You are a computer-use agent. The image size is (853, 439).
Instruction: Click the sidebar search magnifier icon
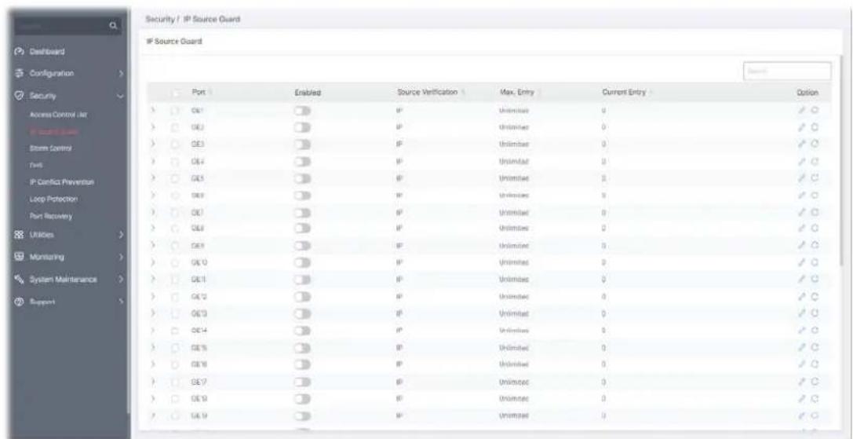(x=113, y=24)
